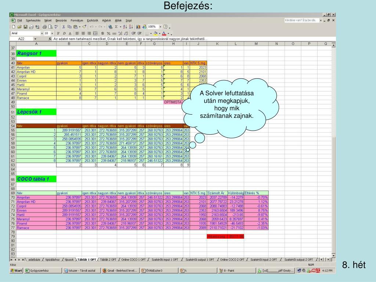Open the borders dropdown arrow
This screenshot has height=282, width=376.
click(x=151, y=33)
